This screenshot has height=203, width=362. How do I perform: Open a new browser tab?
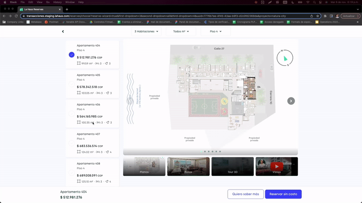pyautogui.click(x=67, y=9)
